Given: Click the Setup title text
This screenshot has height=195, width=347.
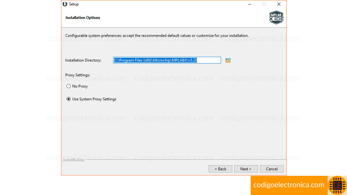Looking at the screenshot, I should pos(74,4).
